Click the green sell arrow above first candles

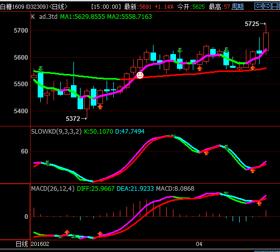point(41,69)
